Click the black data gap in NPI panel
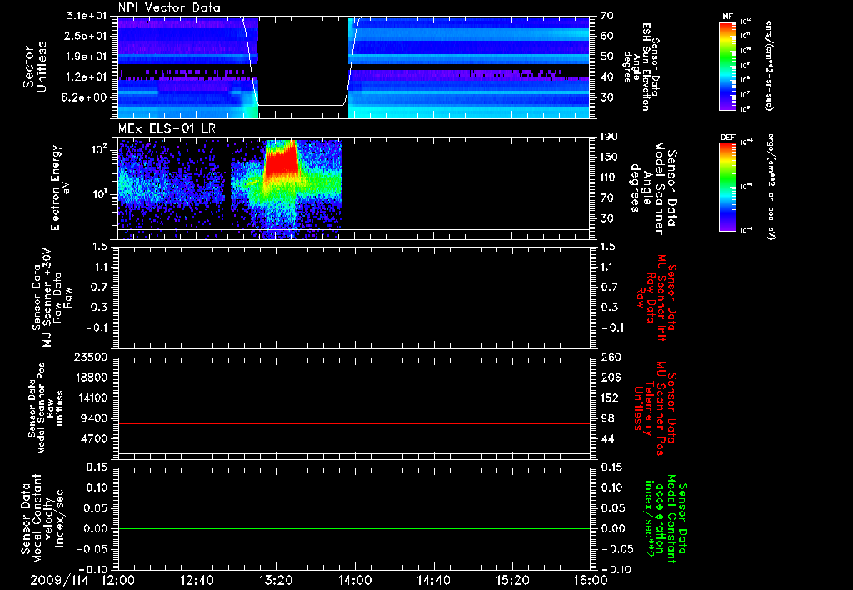853x590 pixels. coord(303,67)
